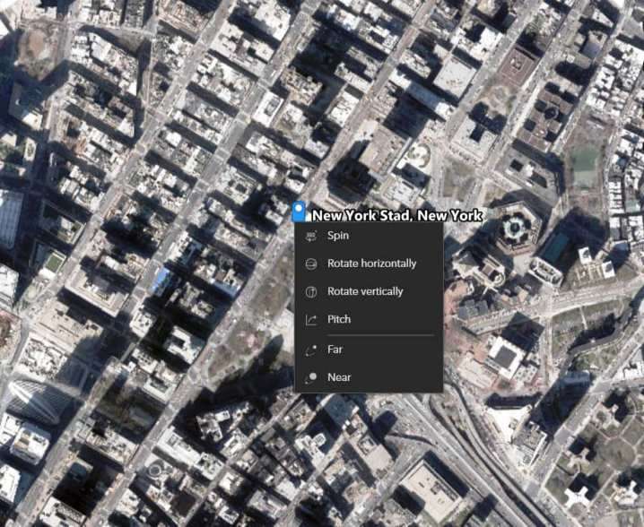Click the Near orbit icon
The image size is (644, 527).
click(311, 377)
